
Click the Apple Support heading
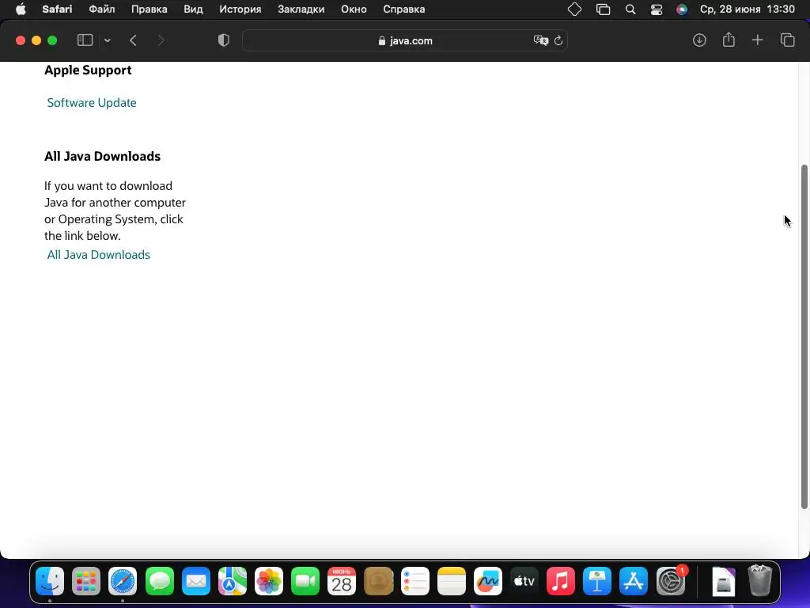tap(88, 70)
